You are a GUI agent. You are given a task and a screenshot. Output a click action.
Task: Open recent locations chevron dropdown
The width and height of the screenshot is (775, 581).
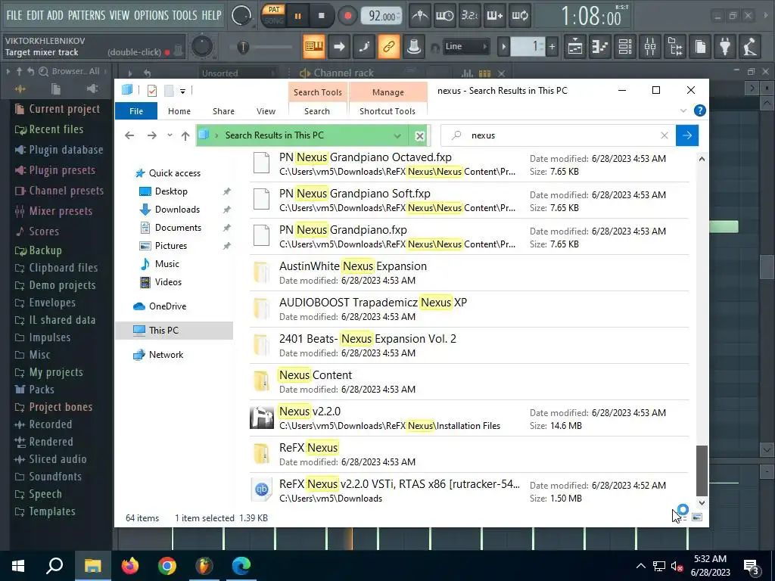click(x=170, y=135)
